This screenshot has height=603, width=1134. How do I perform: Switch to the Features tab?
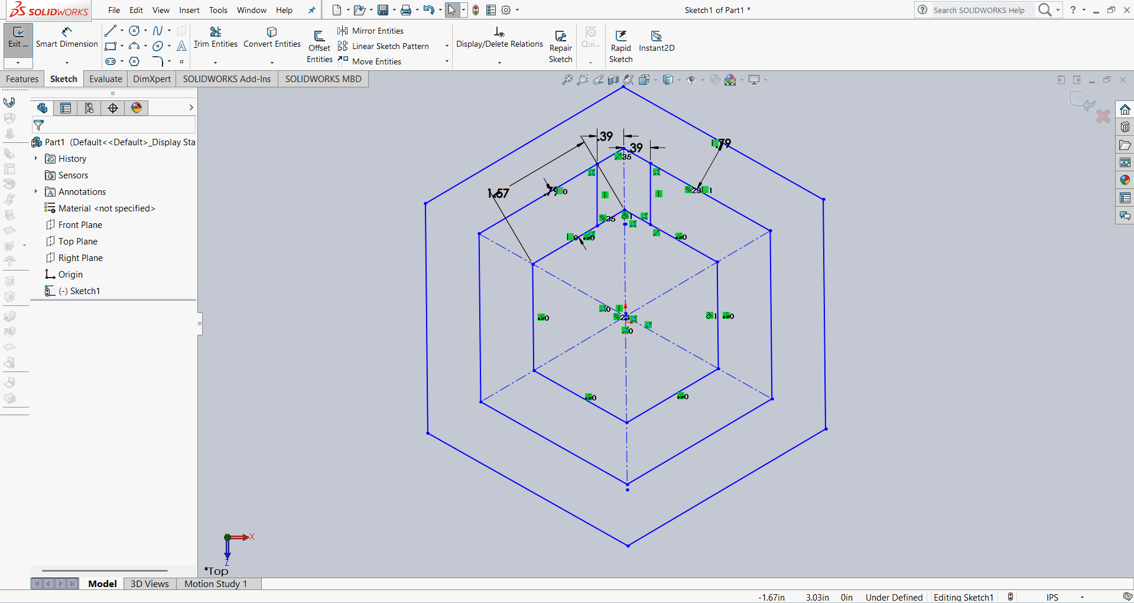pos(22,79)
